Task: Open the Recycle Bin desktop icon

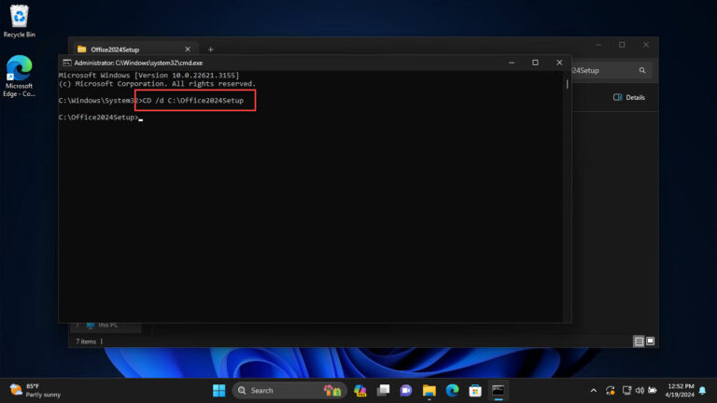Action: pyautogui.click(x=19, y=19)
